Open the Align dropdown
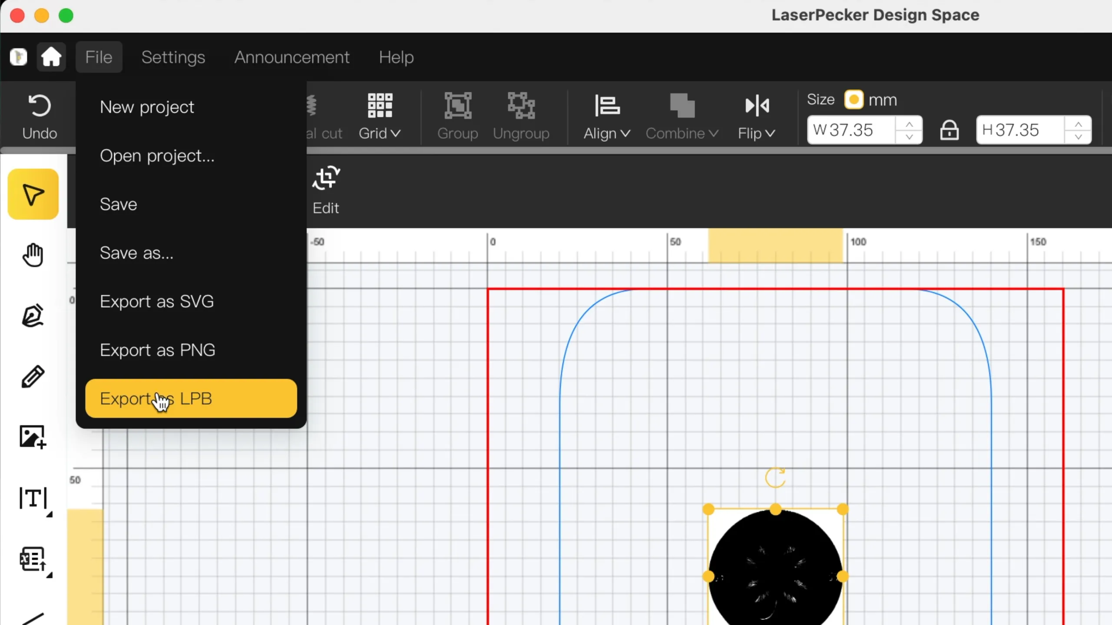The width and height of the screenshot is (1112, 625). 607,116
